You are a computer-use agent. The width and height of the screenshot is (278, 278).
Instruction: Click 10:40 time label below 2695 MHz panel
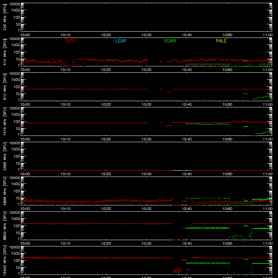[x=187, y=174]
